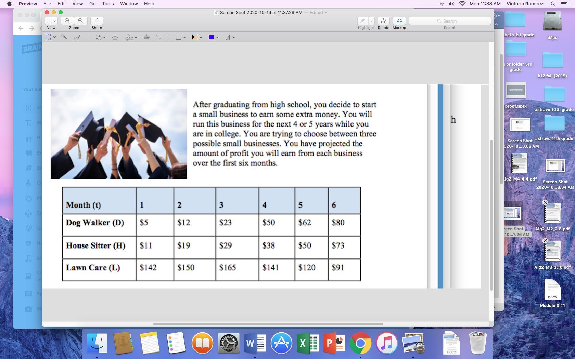The width and height of the screenshot is (575, 359).
Task: Open Finder from the Dock
Action: click(97, 343)
